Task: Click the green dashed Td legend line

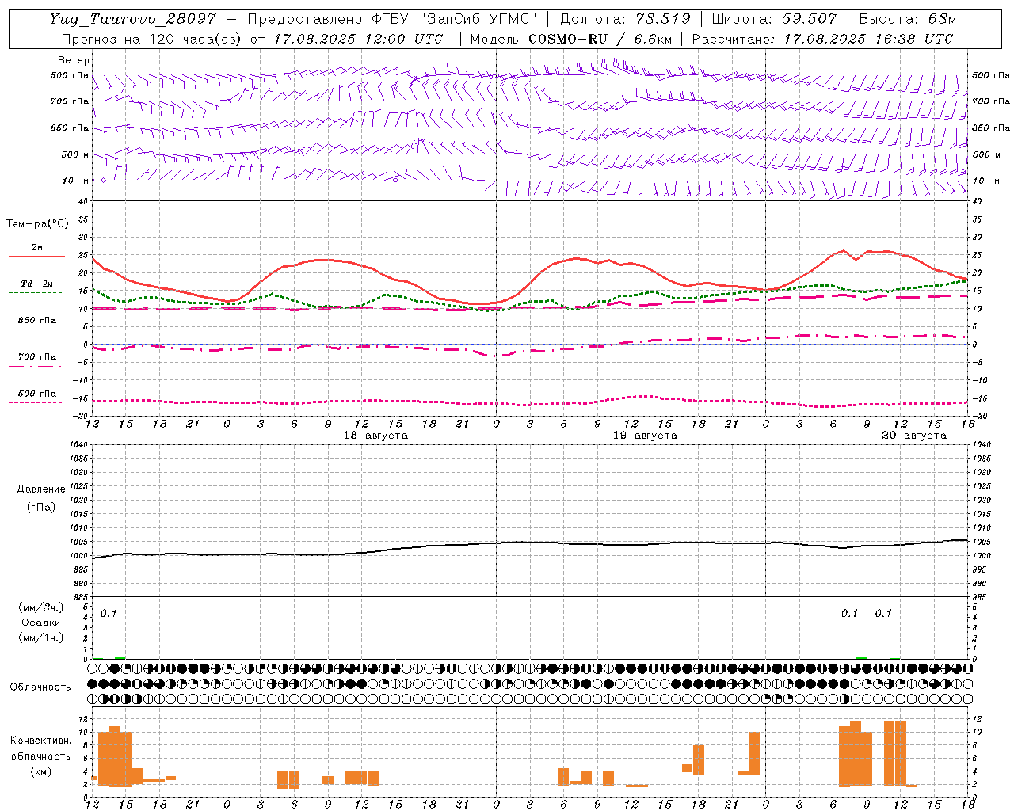Action: click(35, 292)
